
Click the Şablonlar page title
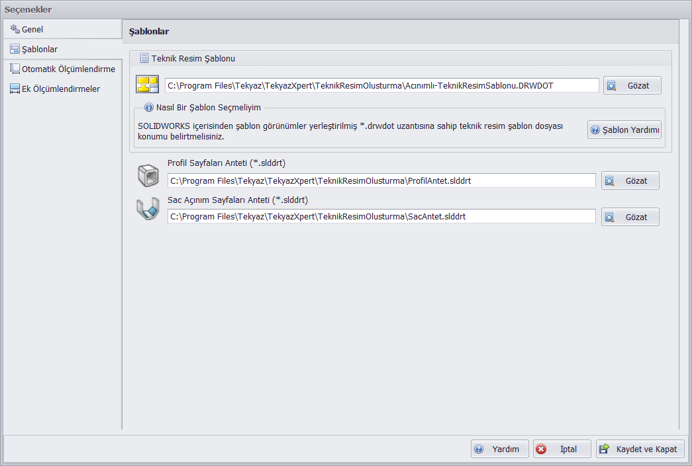coord(149,31)
